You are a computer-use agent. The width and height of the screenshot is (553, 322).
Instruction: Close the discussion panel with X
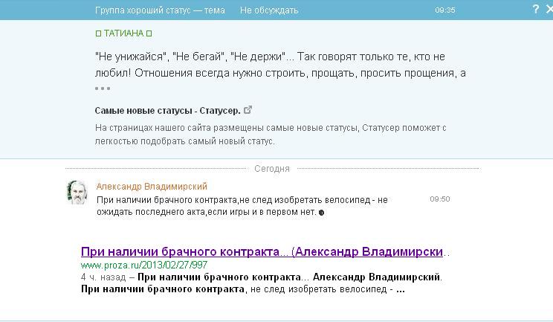[549, 9]
